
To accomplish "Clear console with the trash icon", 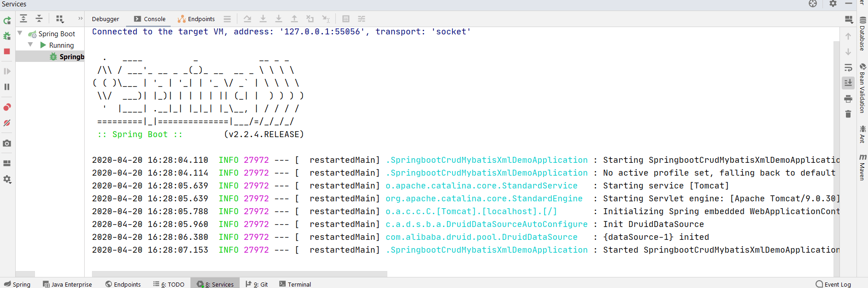I will 848,114.
